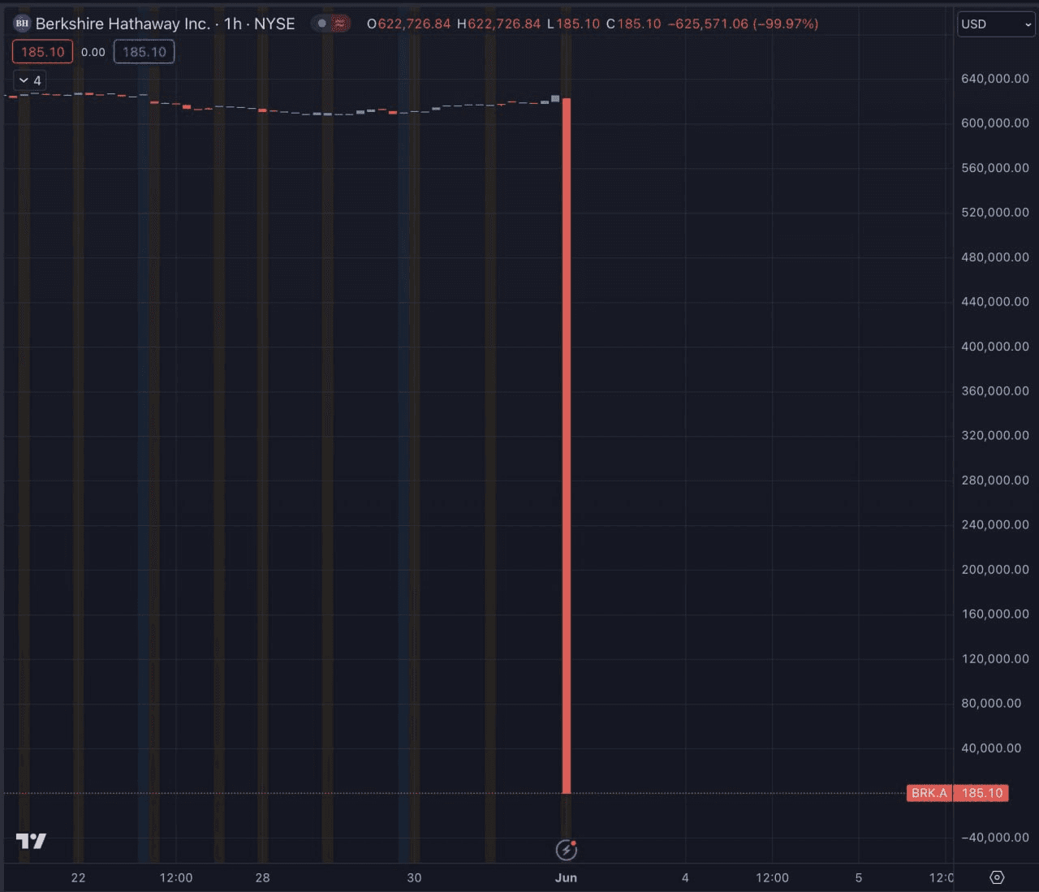
Task: Click the high value H622,726.84
Action: (x=498, y=24)
